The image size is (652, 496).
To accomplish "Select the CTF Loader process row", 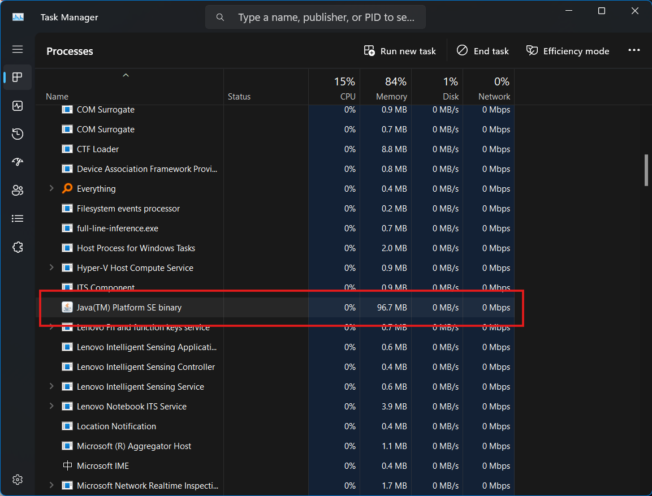I will (275, 149).
